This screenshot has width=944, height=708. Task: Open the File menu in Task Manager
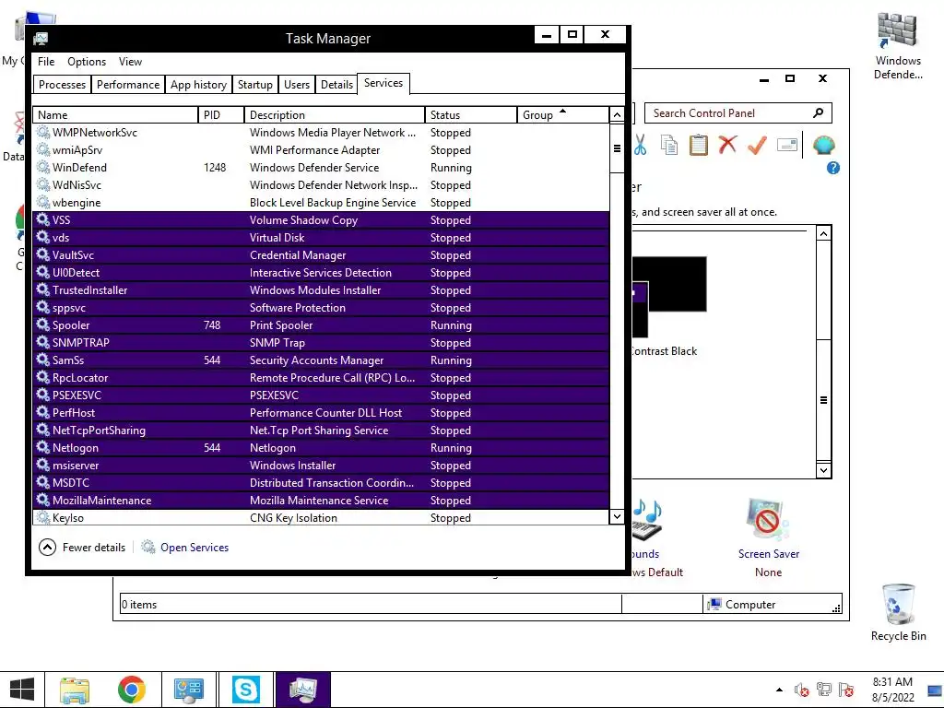pos(46,62)
